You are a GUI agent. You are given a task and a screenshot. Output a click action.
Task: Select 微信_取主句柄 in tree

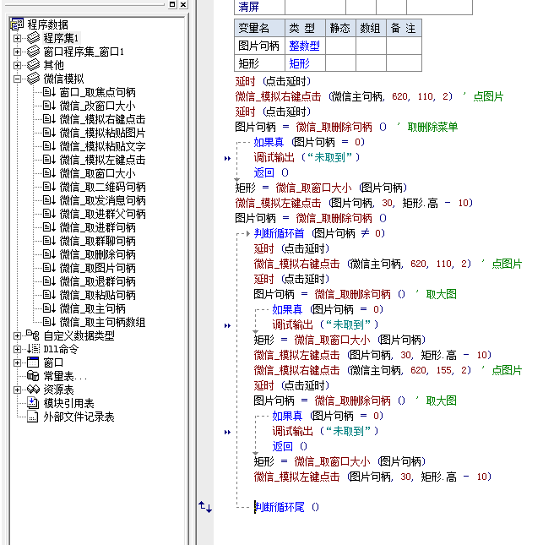click(92, 308)
